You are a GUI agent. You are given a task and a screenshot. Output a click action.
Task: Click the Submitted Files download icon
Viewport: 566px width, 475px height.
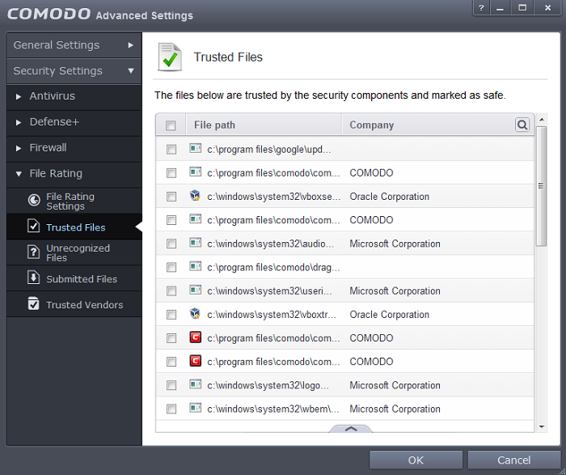(x=34, y=278)
